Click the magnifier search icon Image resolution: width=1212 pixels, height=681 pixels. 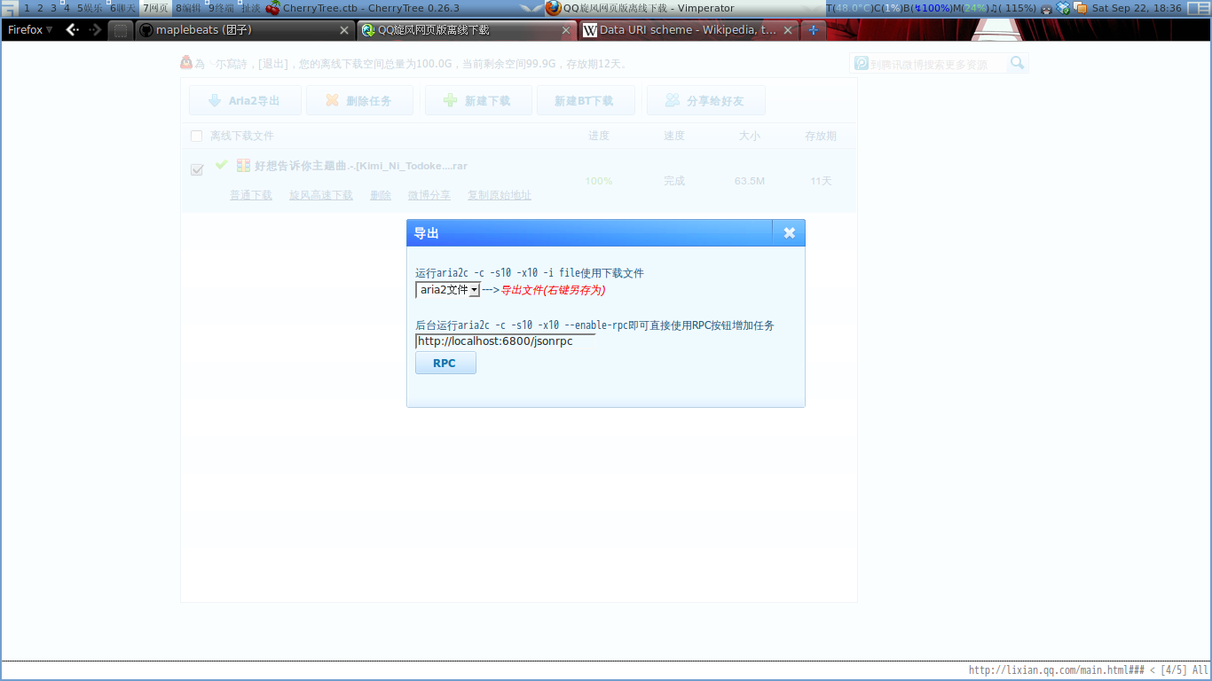pos(1018,63)
